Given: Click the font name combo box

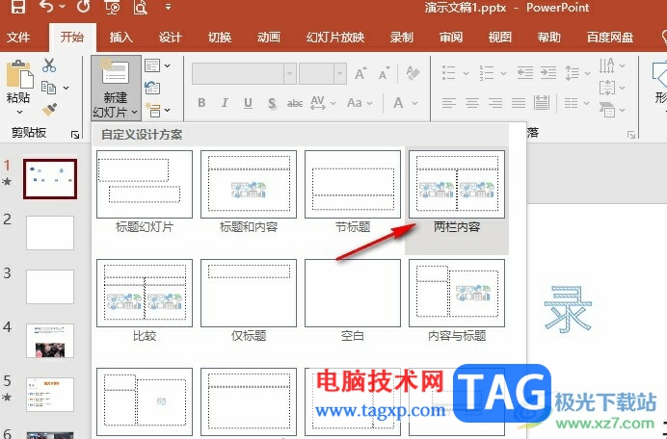Looking at the screenshot, I should (244, 74).
